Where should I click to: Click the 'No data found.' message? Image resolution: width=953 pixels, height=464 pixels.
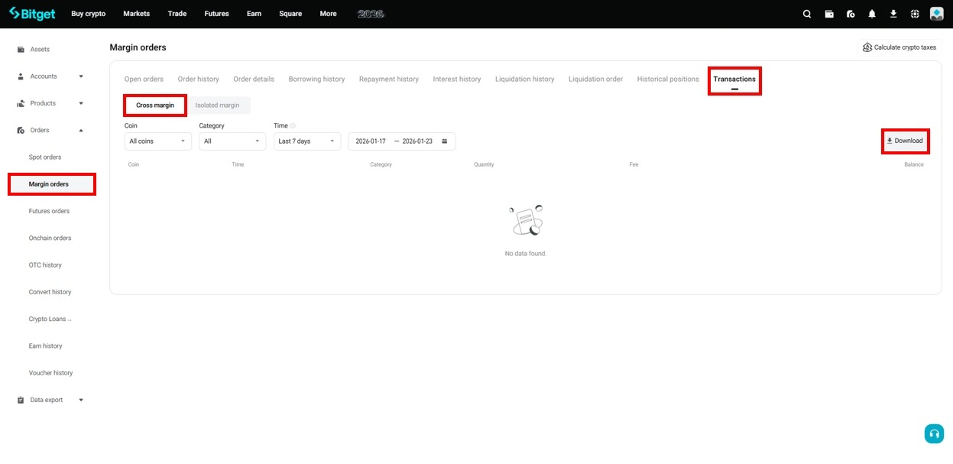(x=526, y=254)
